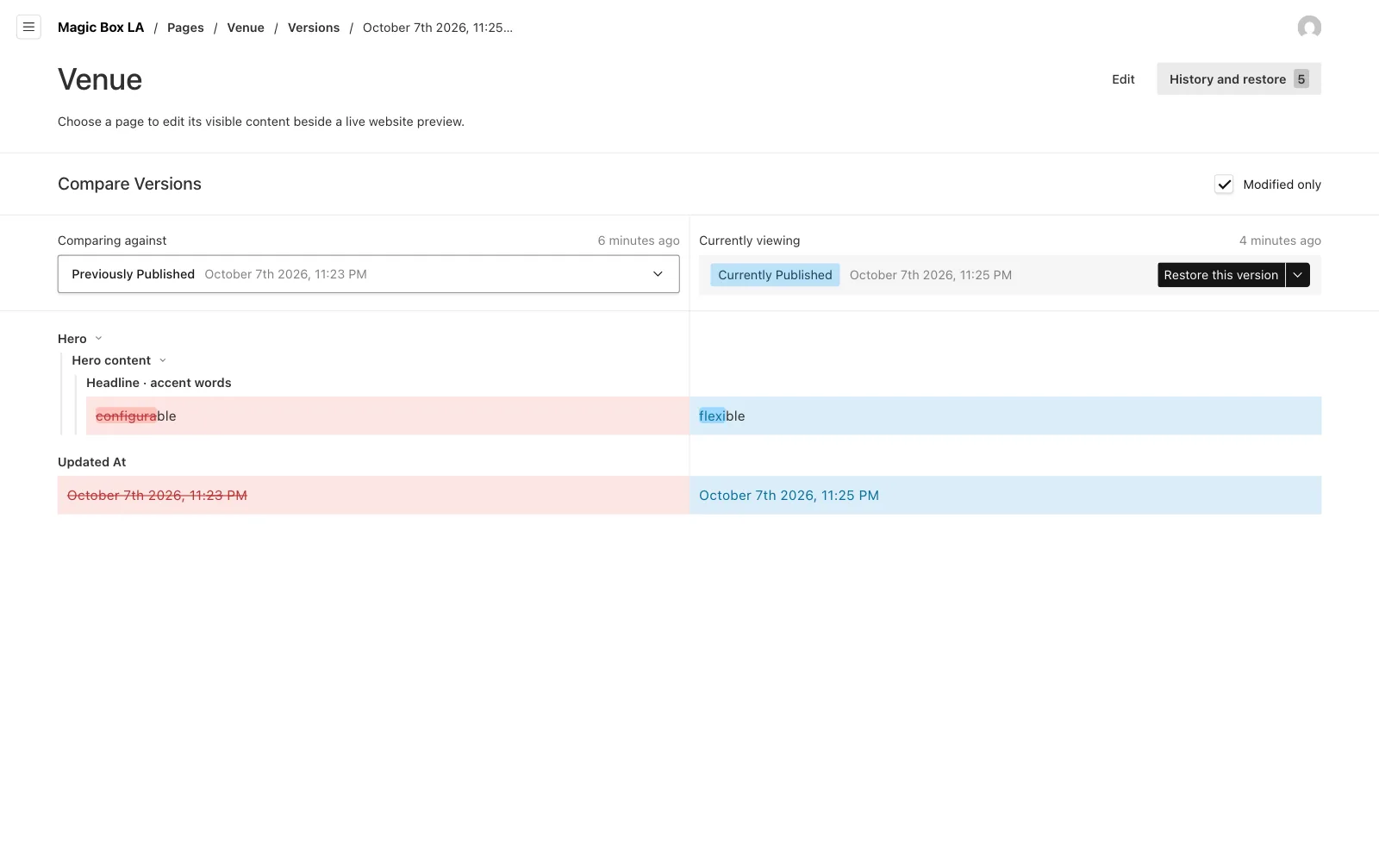Open the History and restore tab

pos(1239,79)
